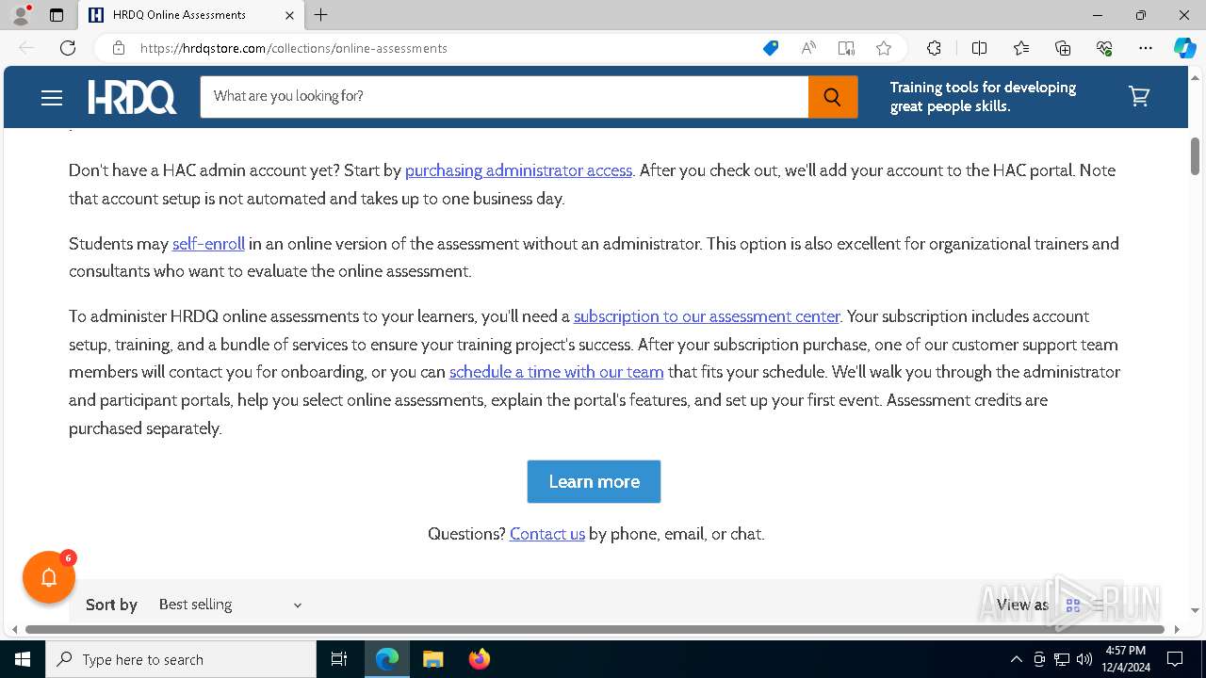Click the HRDQ logo
Viewport: 1206px width, 678px height.
click(132, 97)
